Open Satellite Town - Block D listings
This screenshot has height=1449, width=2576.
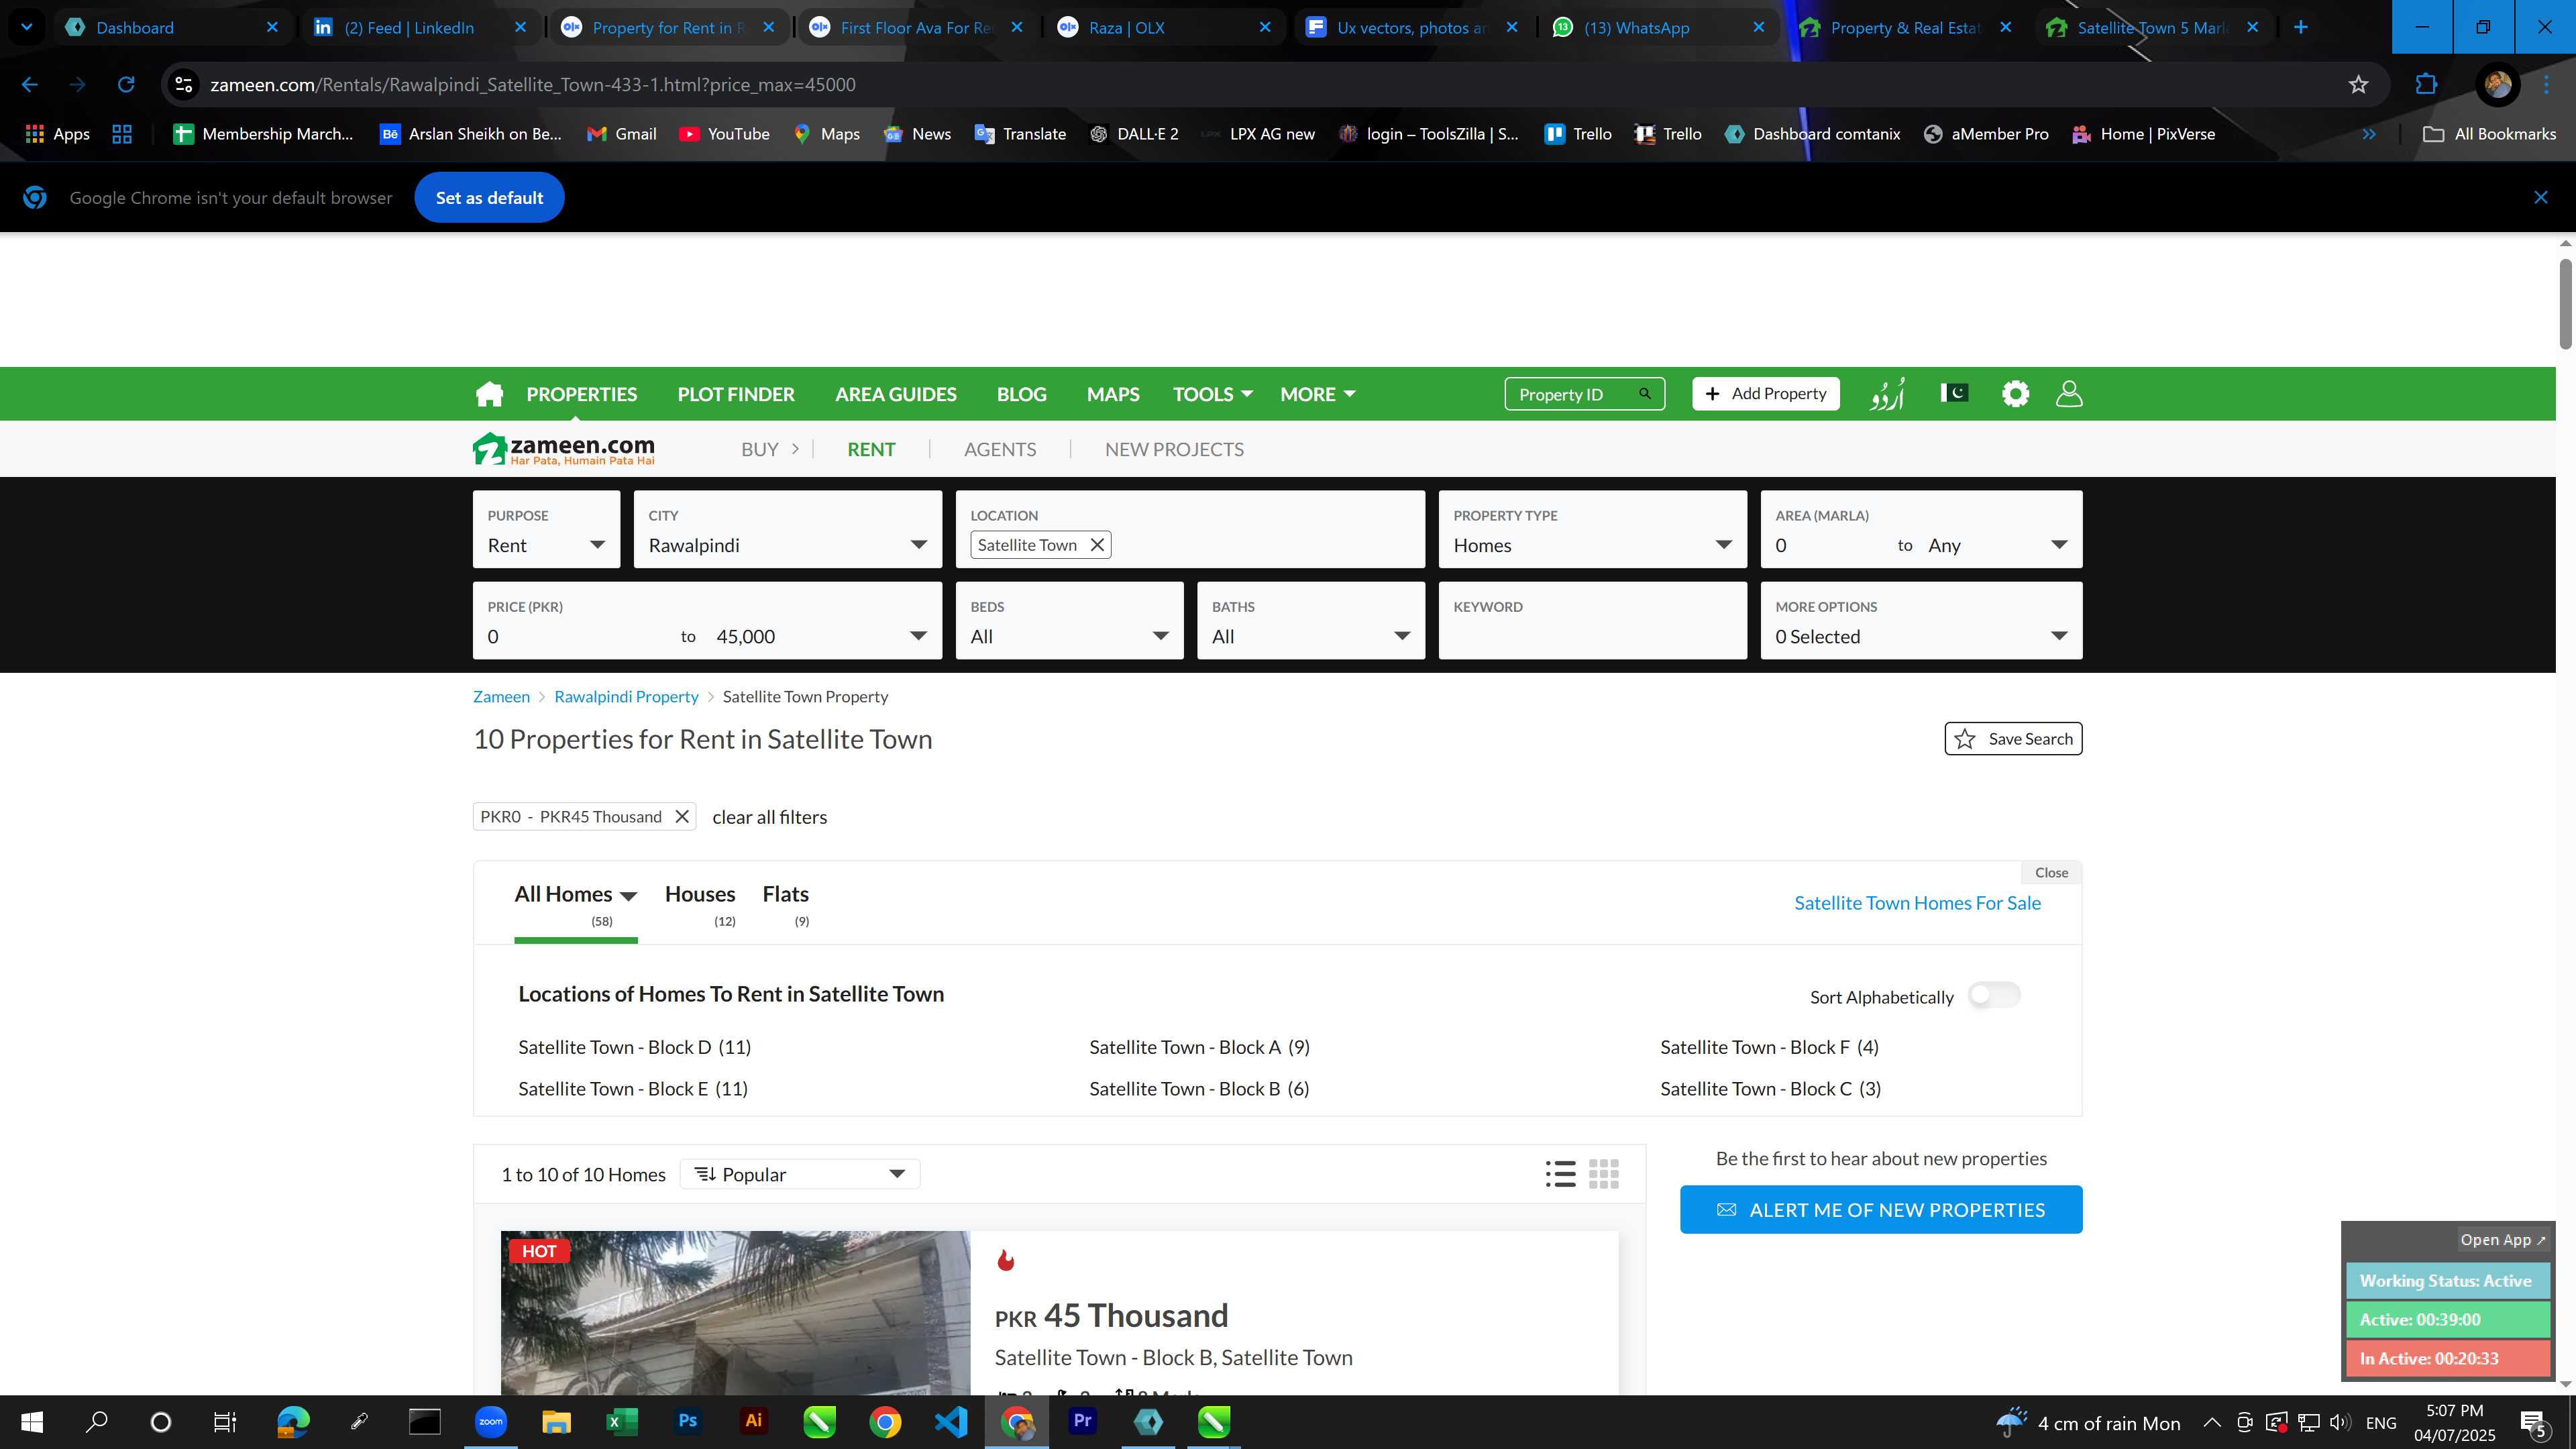tap(634, 1047)
